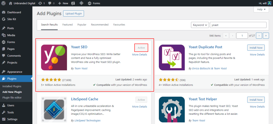273x124 pixels.
Task: Click the 5+ Million Active Installations text
Action: 58,85
